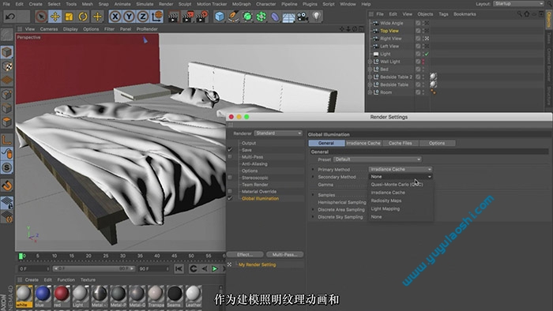Select Output settings entry
553x311 pixels.
249,143
